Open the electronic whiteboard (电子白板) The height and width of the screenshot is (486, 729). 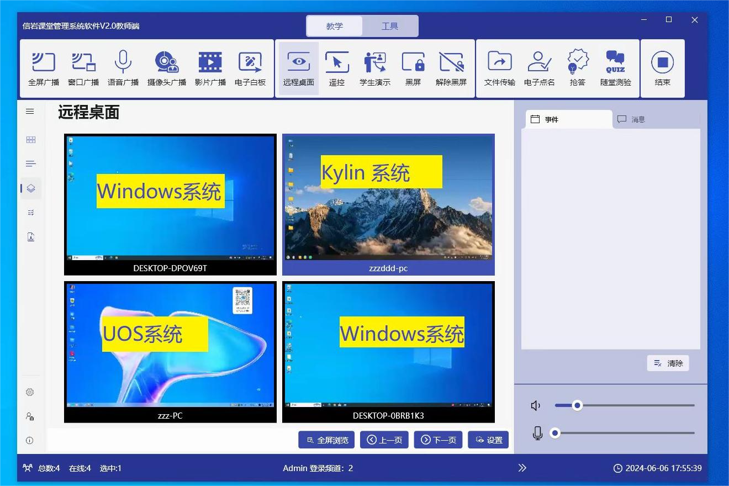click(250, 69)
